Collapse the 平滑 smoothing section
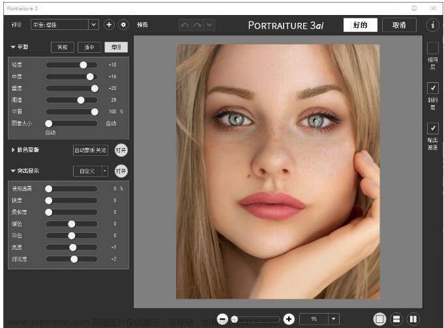This screenshot has width=444, height=328. [13, 47]
